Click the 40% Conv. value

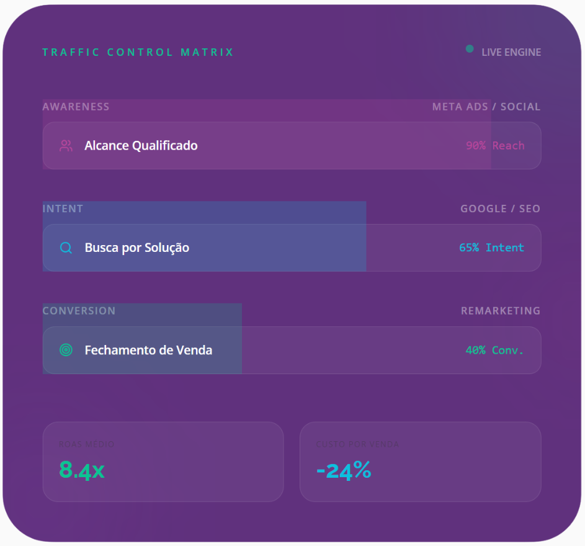[494, 351]
